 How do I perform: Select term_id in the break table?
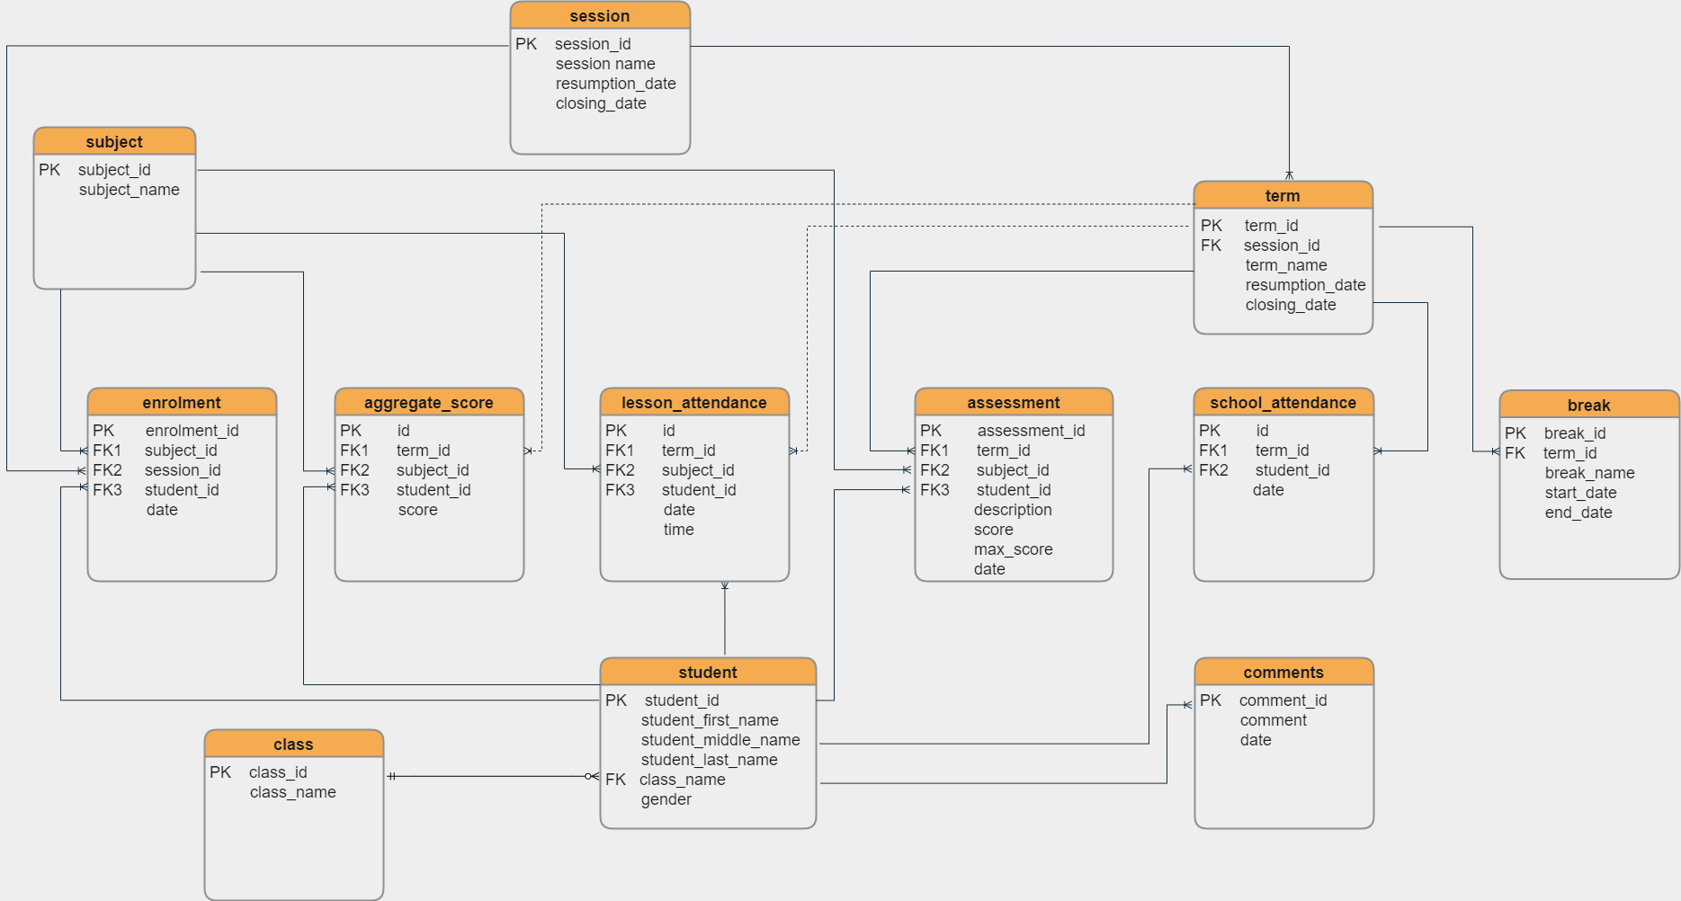point(1570,453)
